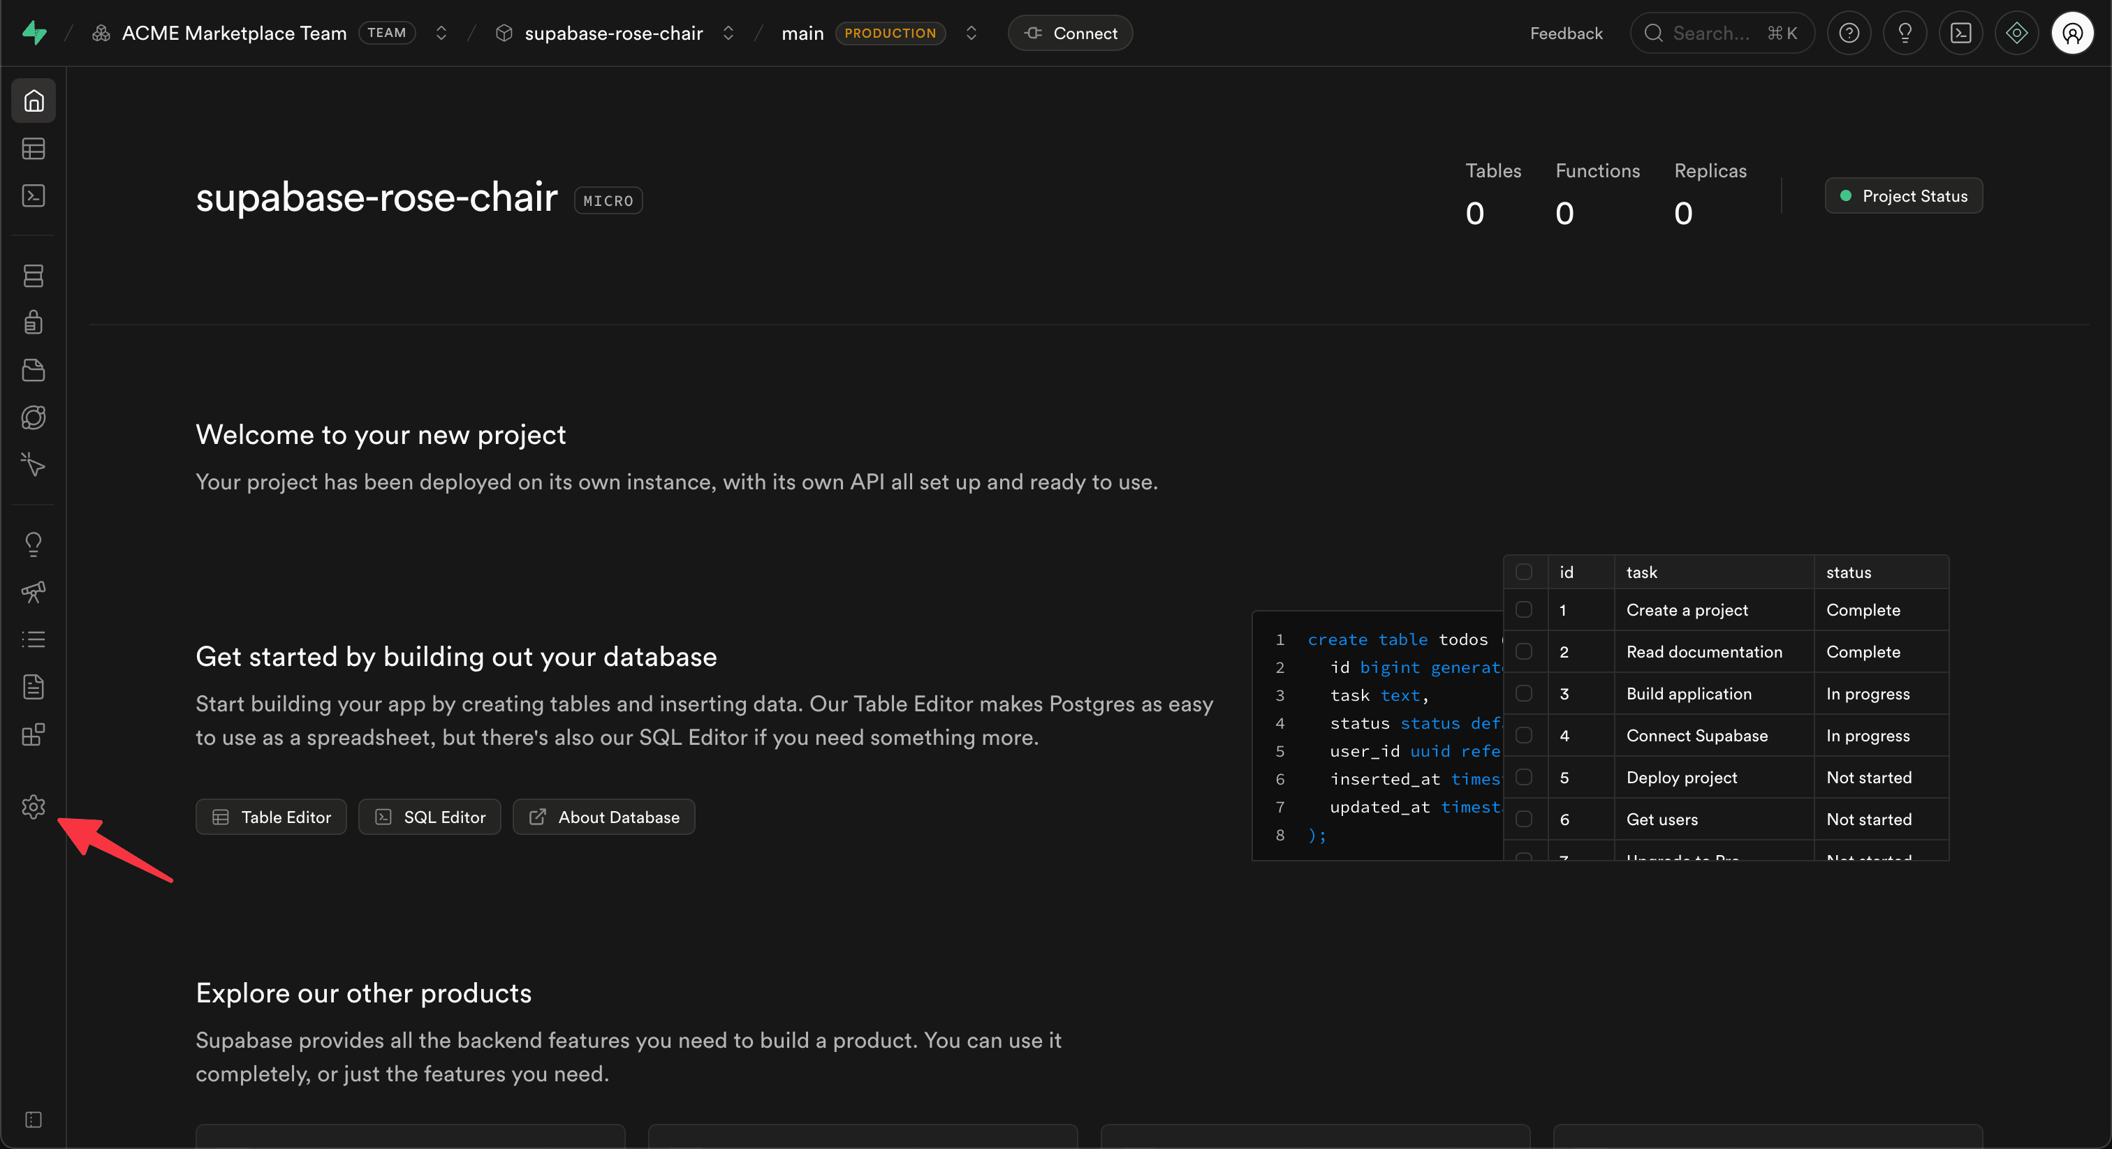Expand the supabase-rose-chair project switcher
The width and height of the screenshot is (2112, 1149).
click(x=728, y=33)
